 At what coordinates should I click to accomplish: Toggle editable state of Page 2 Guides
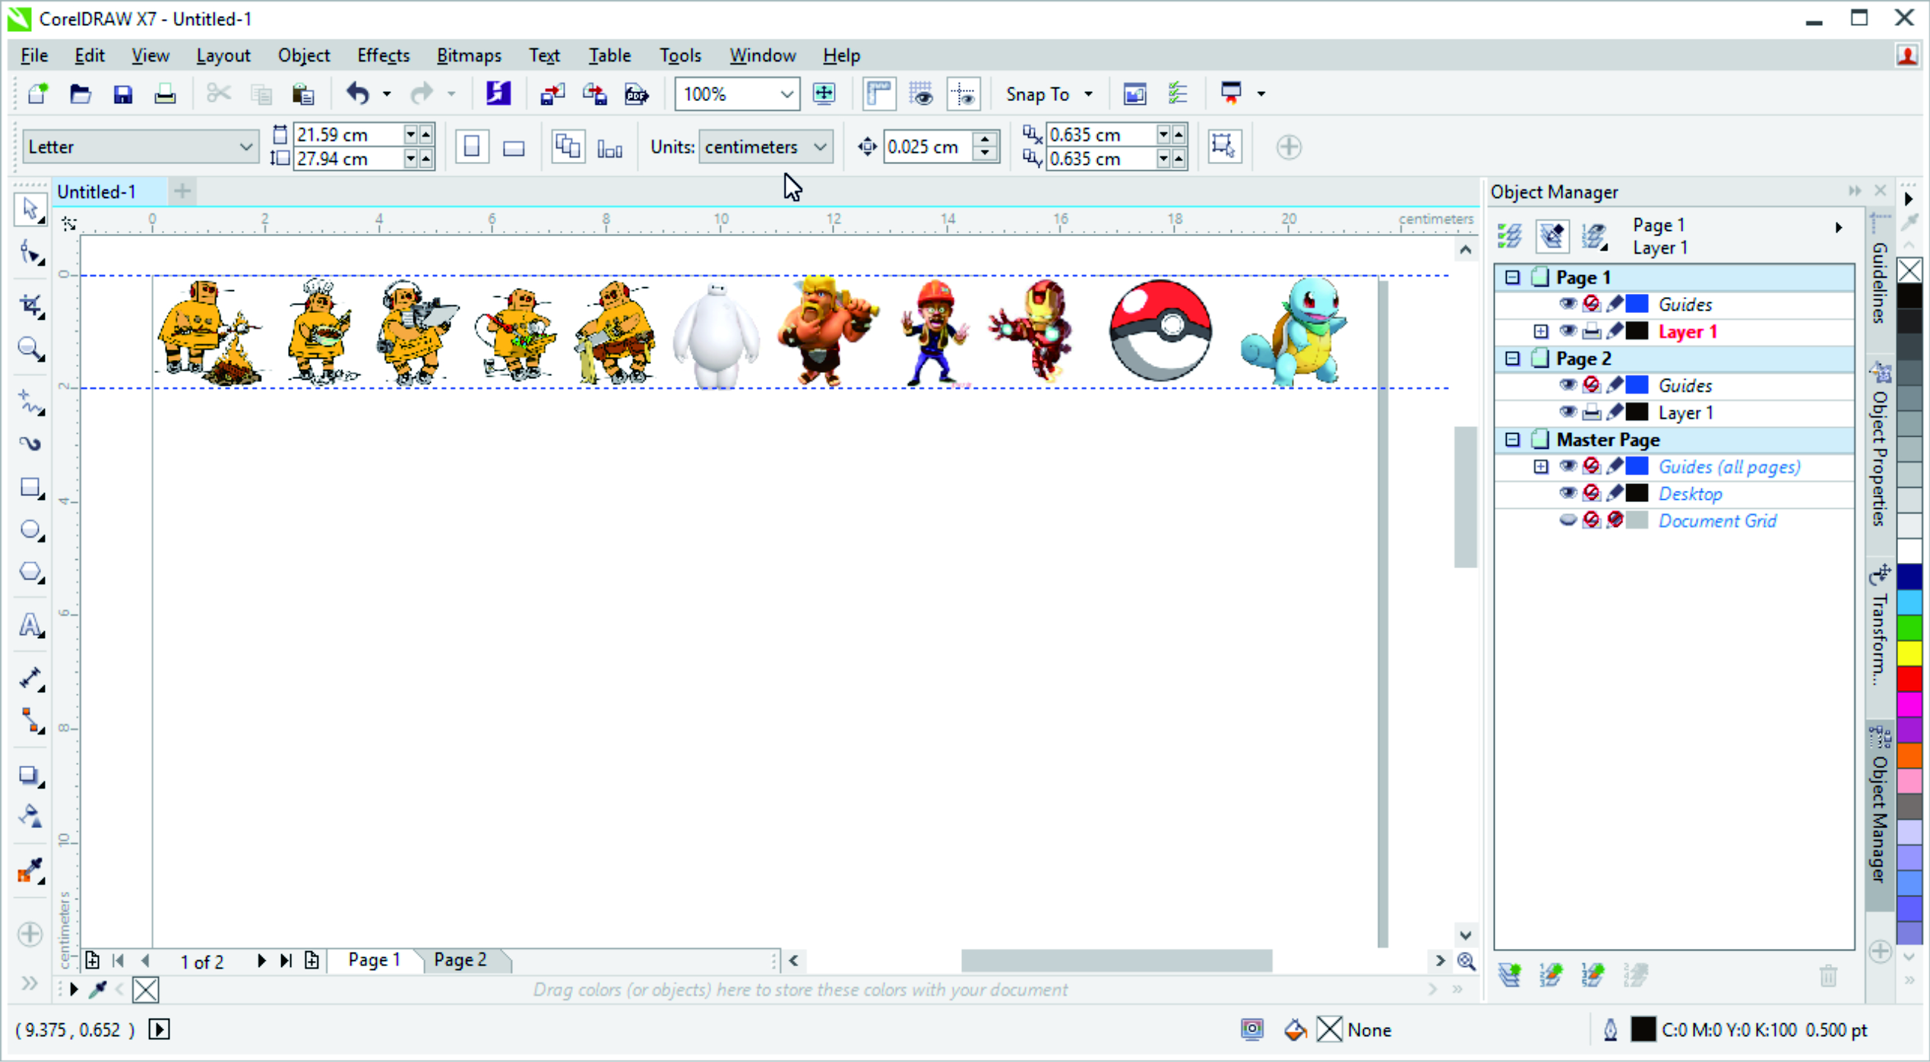[1615, 385]
